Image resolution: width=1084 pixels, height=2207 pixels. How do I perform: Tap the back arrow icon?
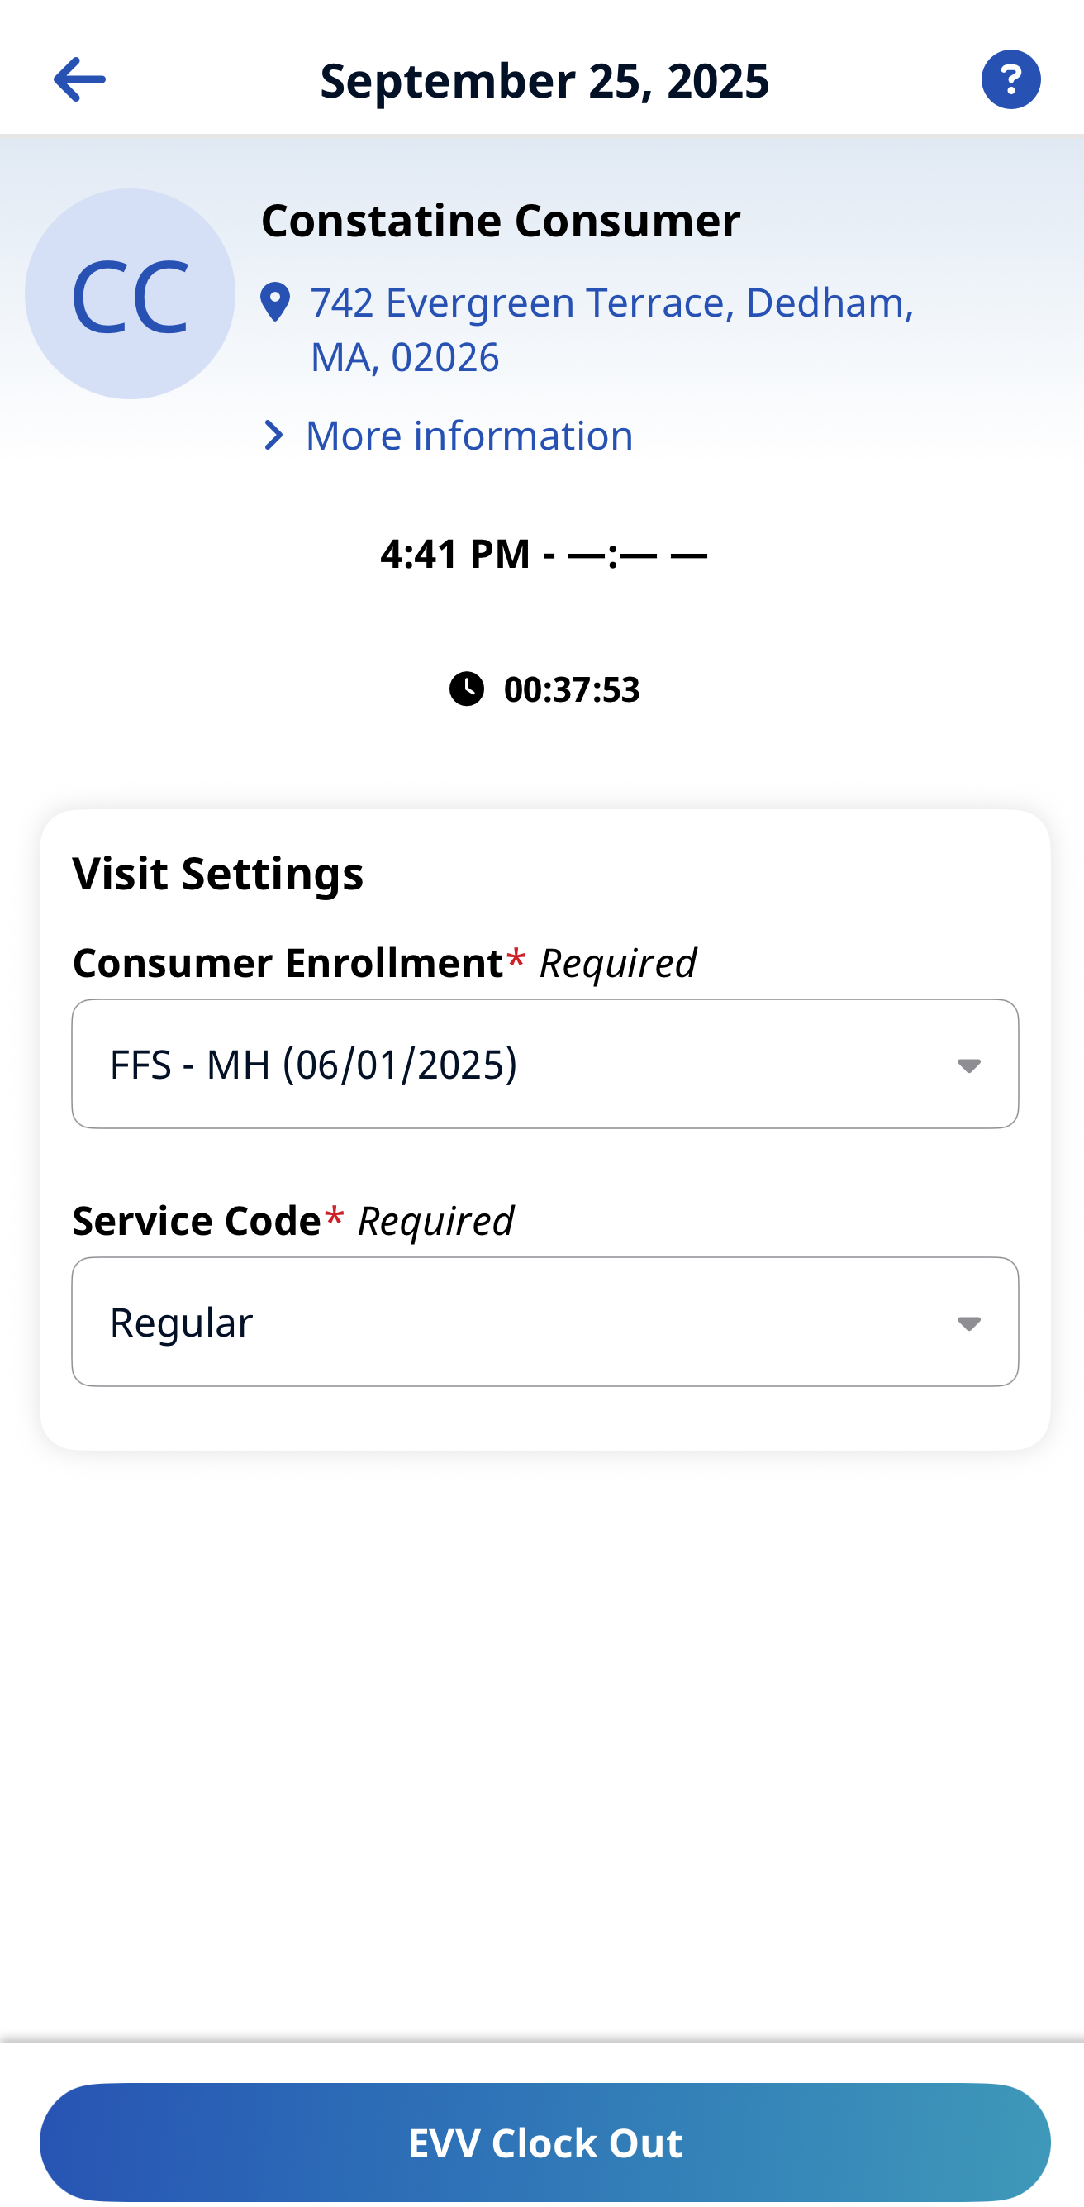(78, 79)
